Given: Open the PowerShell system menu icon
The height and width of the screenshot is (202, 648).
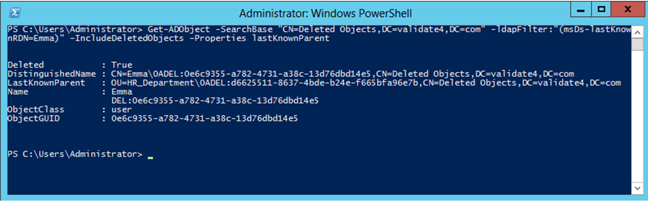Looking at the screenshot, I should [14, 12].
